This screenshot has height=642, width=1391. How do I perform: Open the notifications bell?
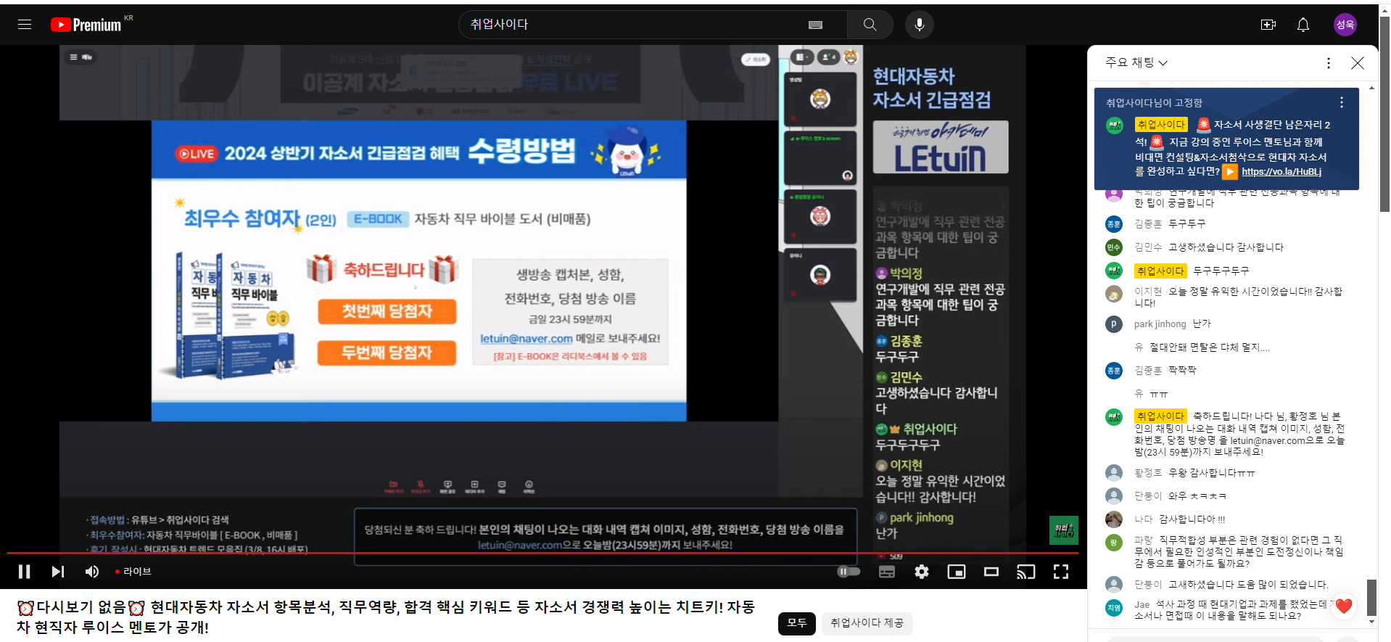[1303, 25]
